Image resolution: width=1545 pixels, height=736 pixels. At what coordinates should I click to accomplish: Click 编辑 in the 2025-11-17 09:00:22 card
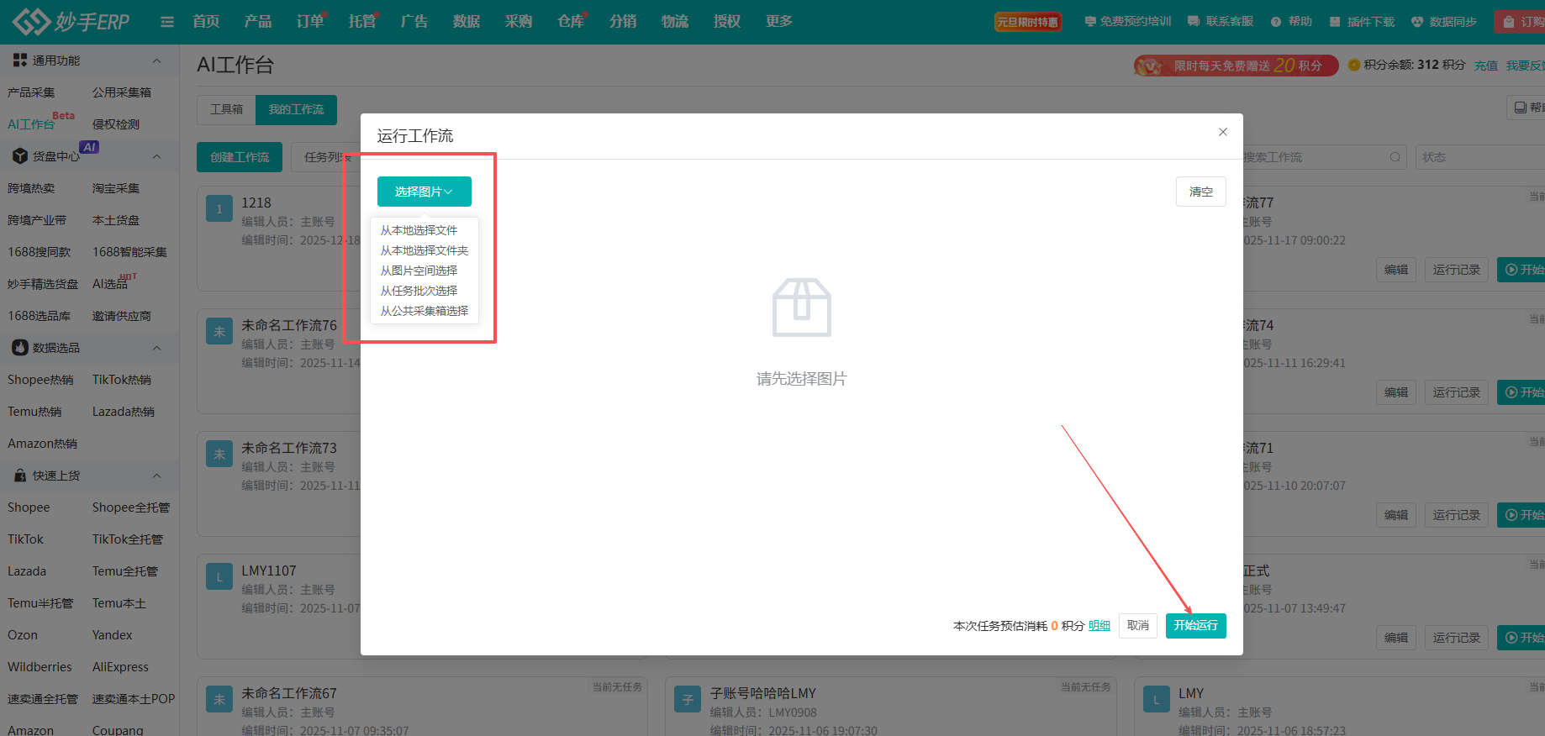1396,270
